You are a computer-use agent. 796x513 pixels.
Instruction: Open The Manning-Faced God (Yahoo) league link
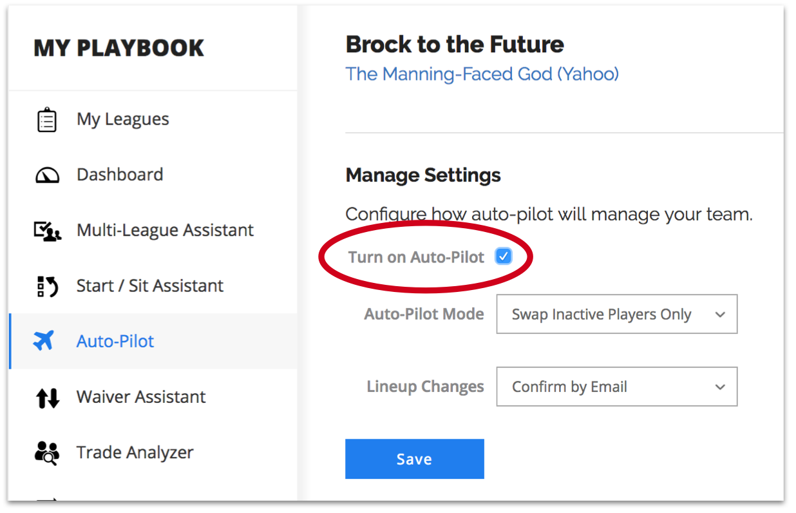(482, 74)
